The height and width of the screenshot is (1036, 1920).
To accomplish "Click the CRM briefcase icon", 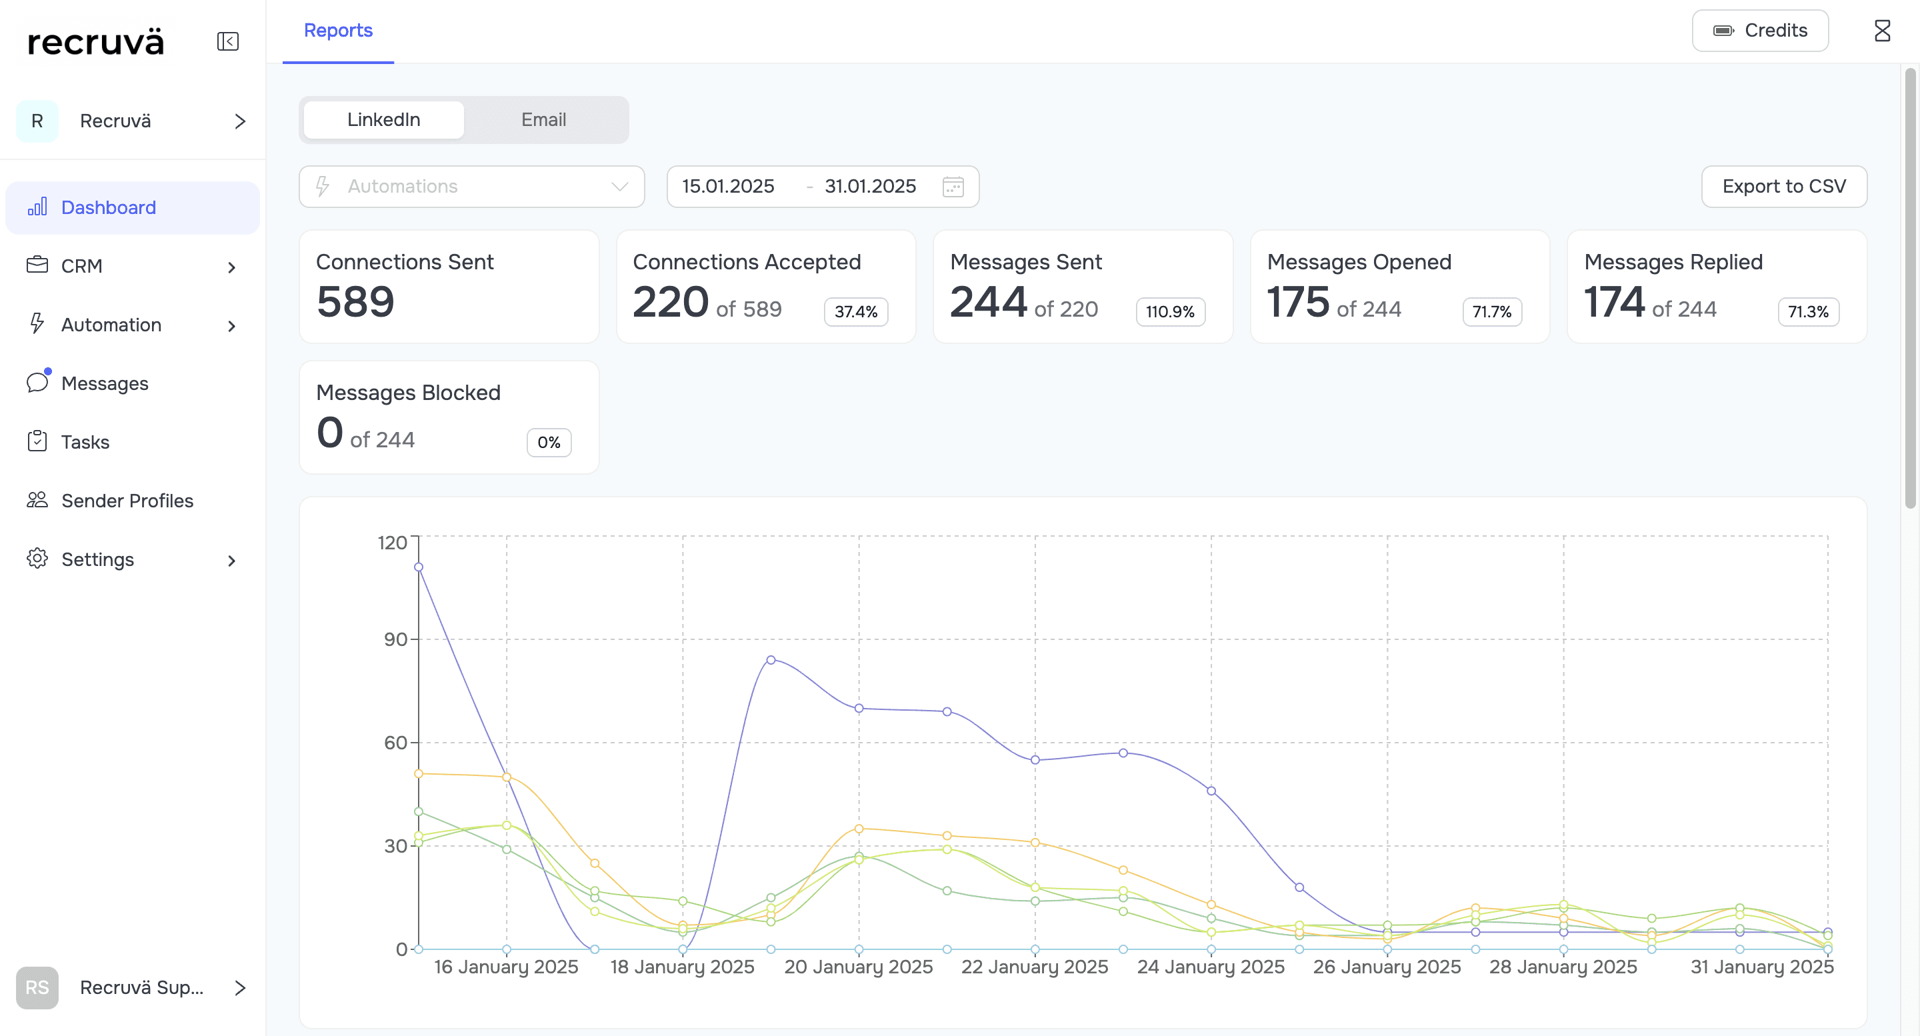I will coord(37,265).
